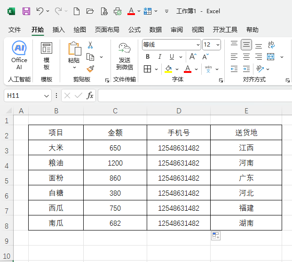Open the templates (模板) button
Image resolution: width=292 pixels, height=262 pixels.
click(47, 56)
